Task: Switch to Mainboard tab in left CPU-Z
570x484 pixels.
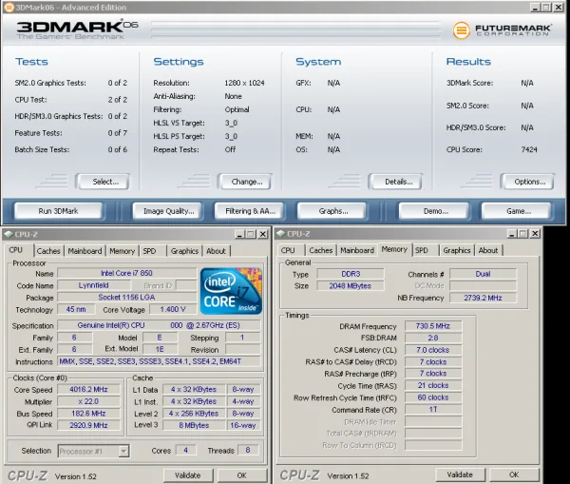Action: (x=85, y=251)
